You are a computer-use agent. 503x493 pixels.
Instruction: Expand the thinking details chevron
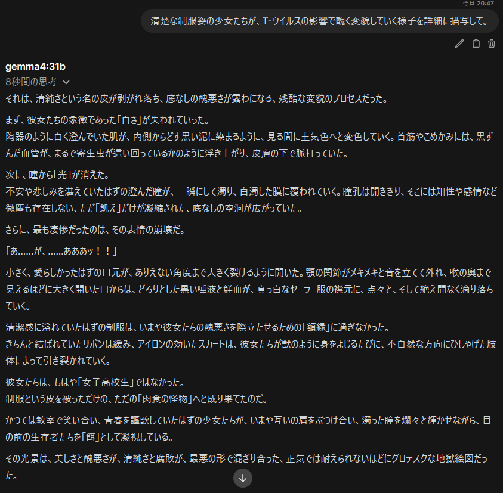(66, 82)
